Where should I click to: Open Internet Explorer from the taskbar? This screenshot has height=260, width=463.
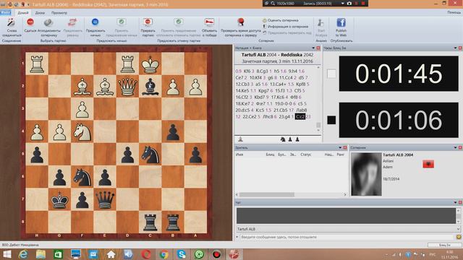(23, 254)
